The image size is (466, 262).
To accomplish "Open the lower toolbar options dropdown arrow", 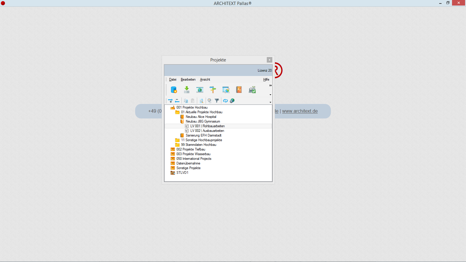I will (270, 102).
